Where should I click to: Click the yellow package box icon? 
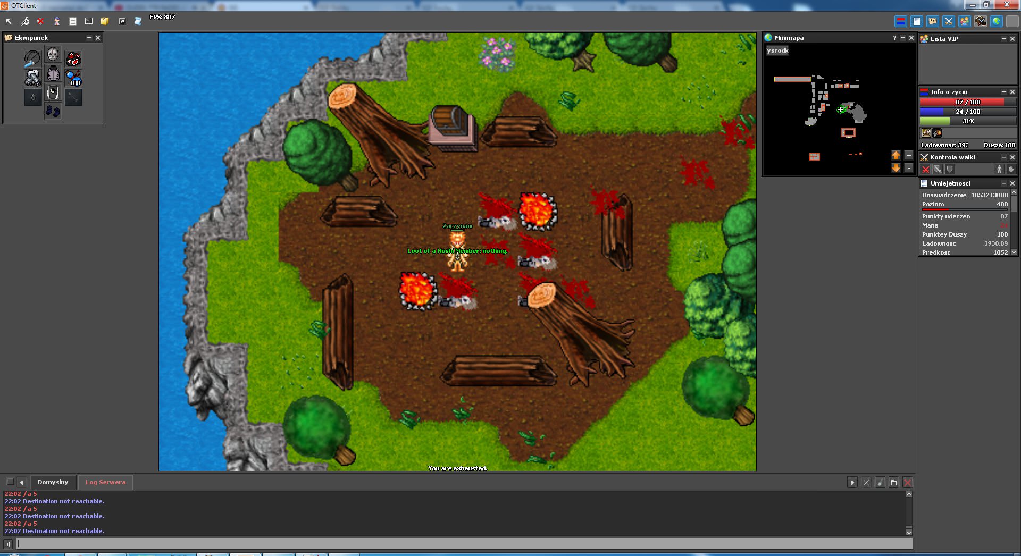click(105, 21)
